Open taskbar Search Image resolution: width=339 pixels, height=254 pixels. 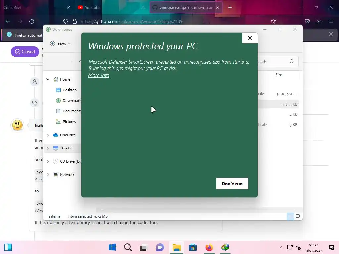point(128,247)
